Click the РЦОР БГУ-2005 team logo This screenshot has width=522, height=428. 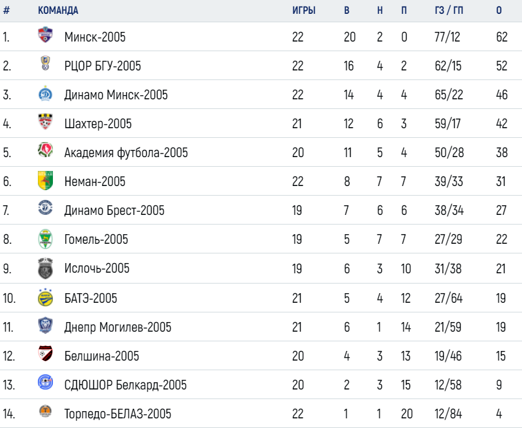click(x=45, y=63)
